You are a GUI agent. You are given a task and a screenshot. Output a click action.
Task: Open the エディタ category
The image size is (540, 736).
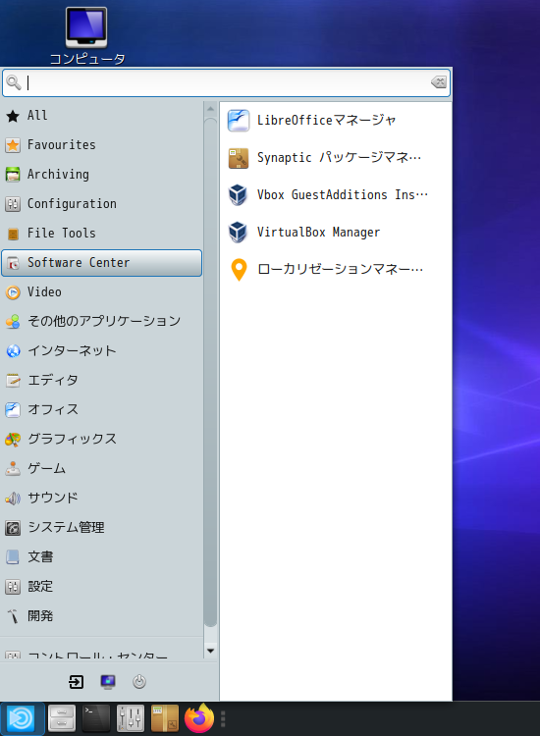pyautogui.click(x=101, y=381)
